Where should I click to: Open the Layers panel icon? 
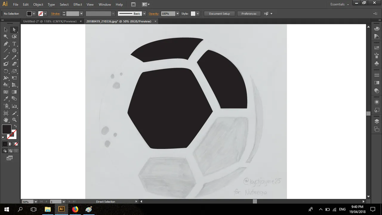(x=377, y=121)
